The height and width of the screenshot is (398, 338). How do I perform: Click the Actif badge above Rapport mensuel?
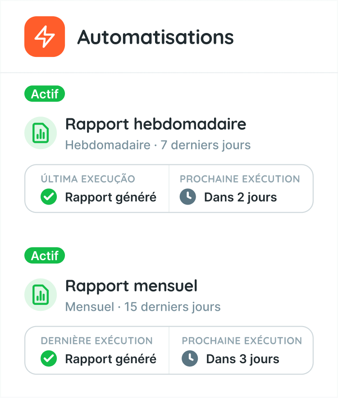45,256
